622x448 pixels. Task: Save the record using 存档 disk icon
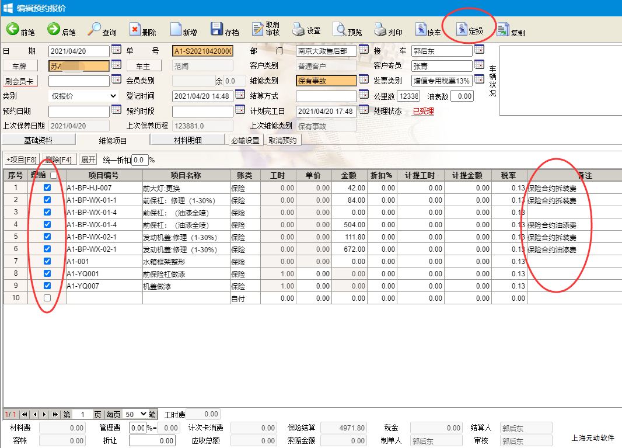[x=217, y=29]
